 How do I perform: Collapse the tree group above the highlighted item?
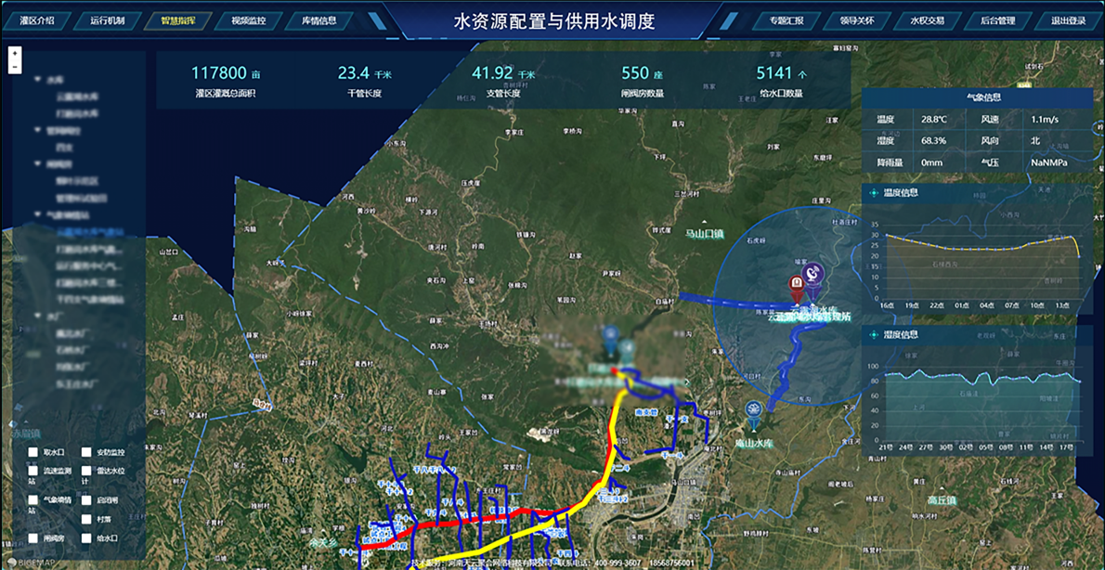pos(35,214)
